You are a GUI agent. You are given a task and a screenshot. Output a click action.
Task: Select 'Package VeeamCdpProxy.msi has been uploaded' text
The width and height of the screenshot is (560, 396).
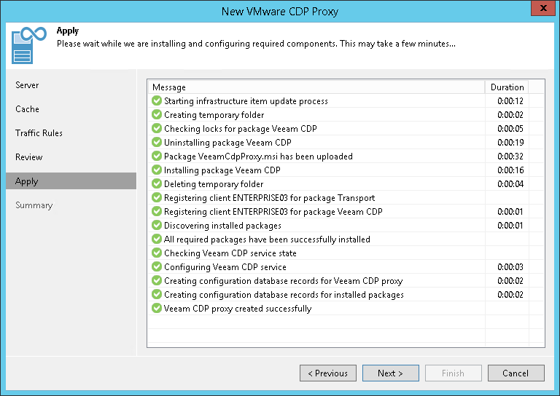pos(258,157)
